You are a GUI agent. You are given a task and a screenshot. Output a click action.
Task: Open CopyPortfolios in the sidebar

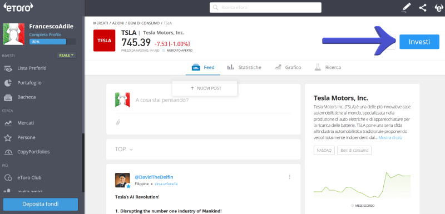[33, 152]
